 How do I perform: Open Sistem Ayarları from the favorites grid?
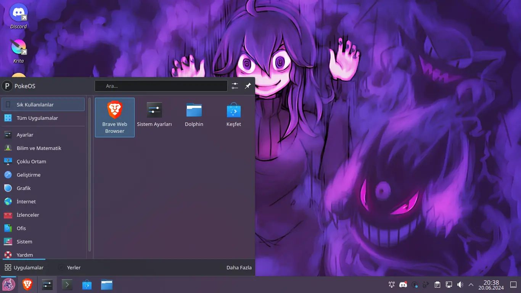[x=154, y=114]
